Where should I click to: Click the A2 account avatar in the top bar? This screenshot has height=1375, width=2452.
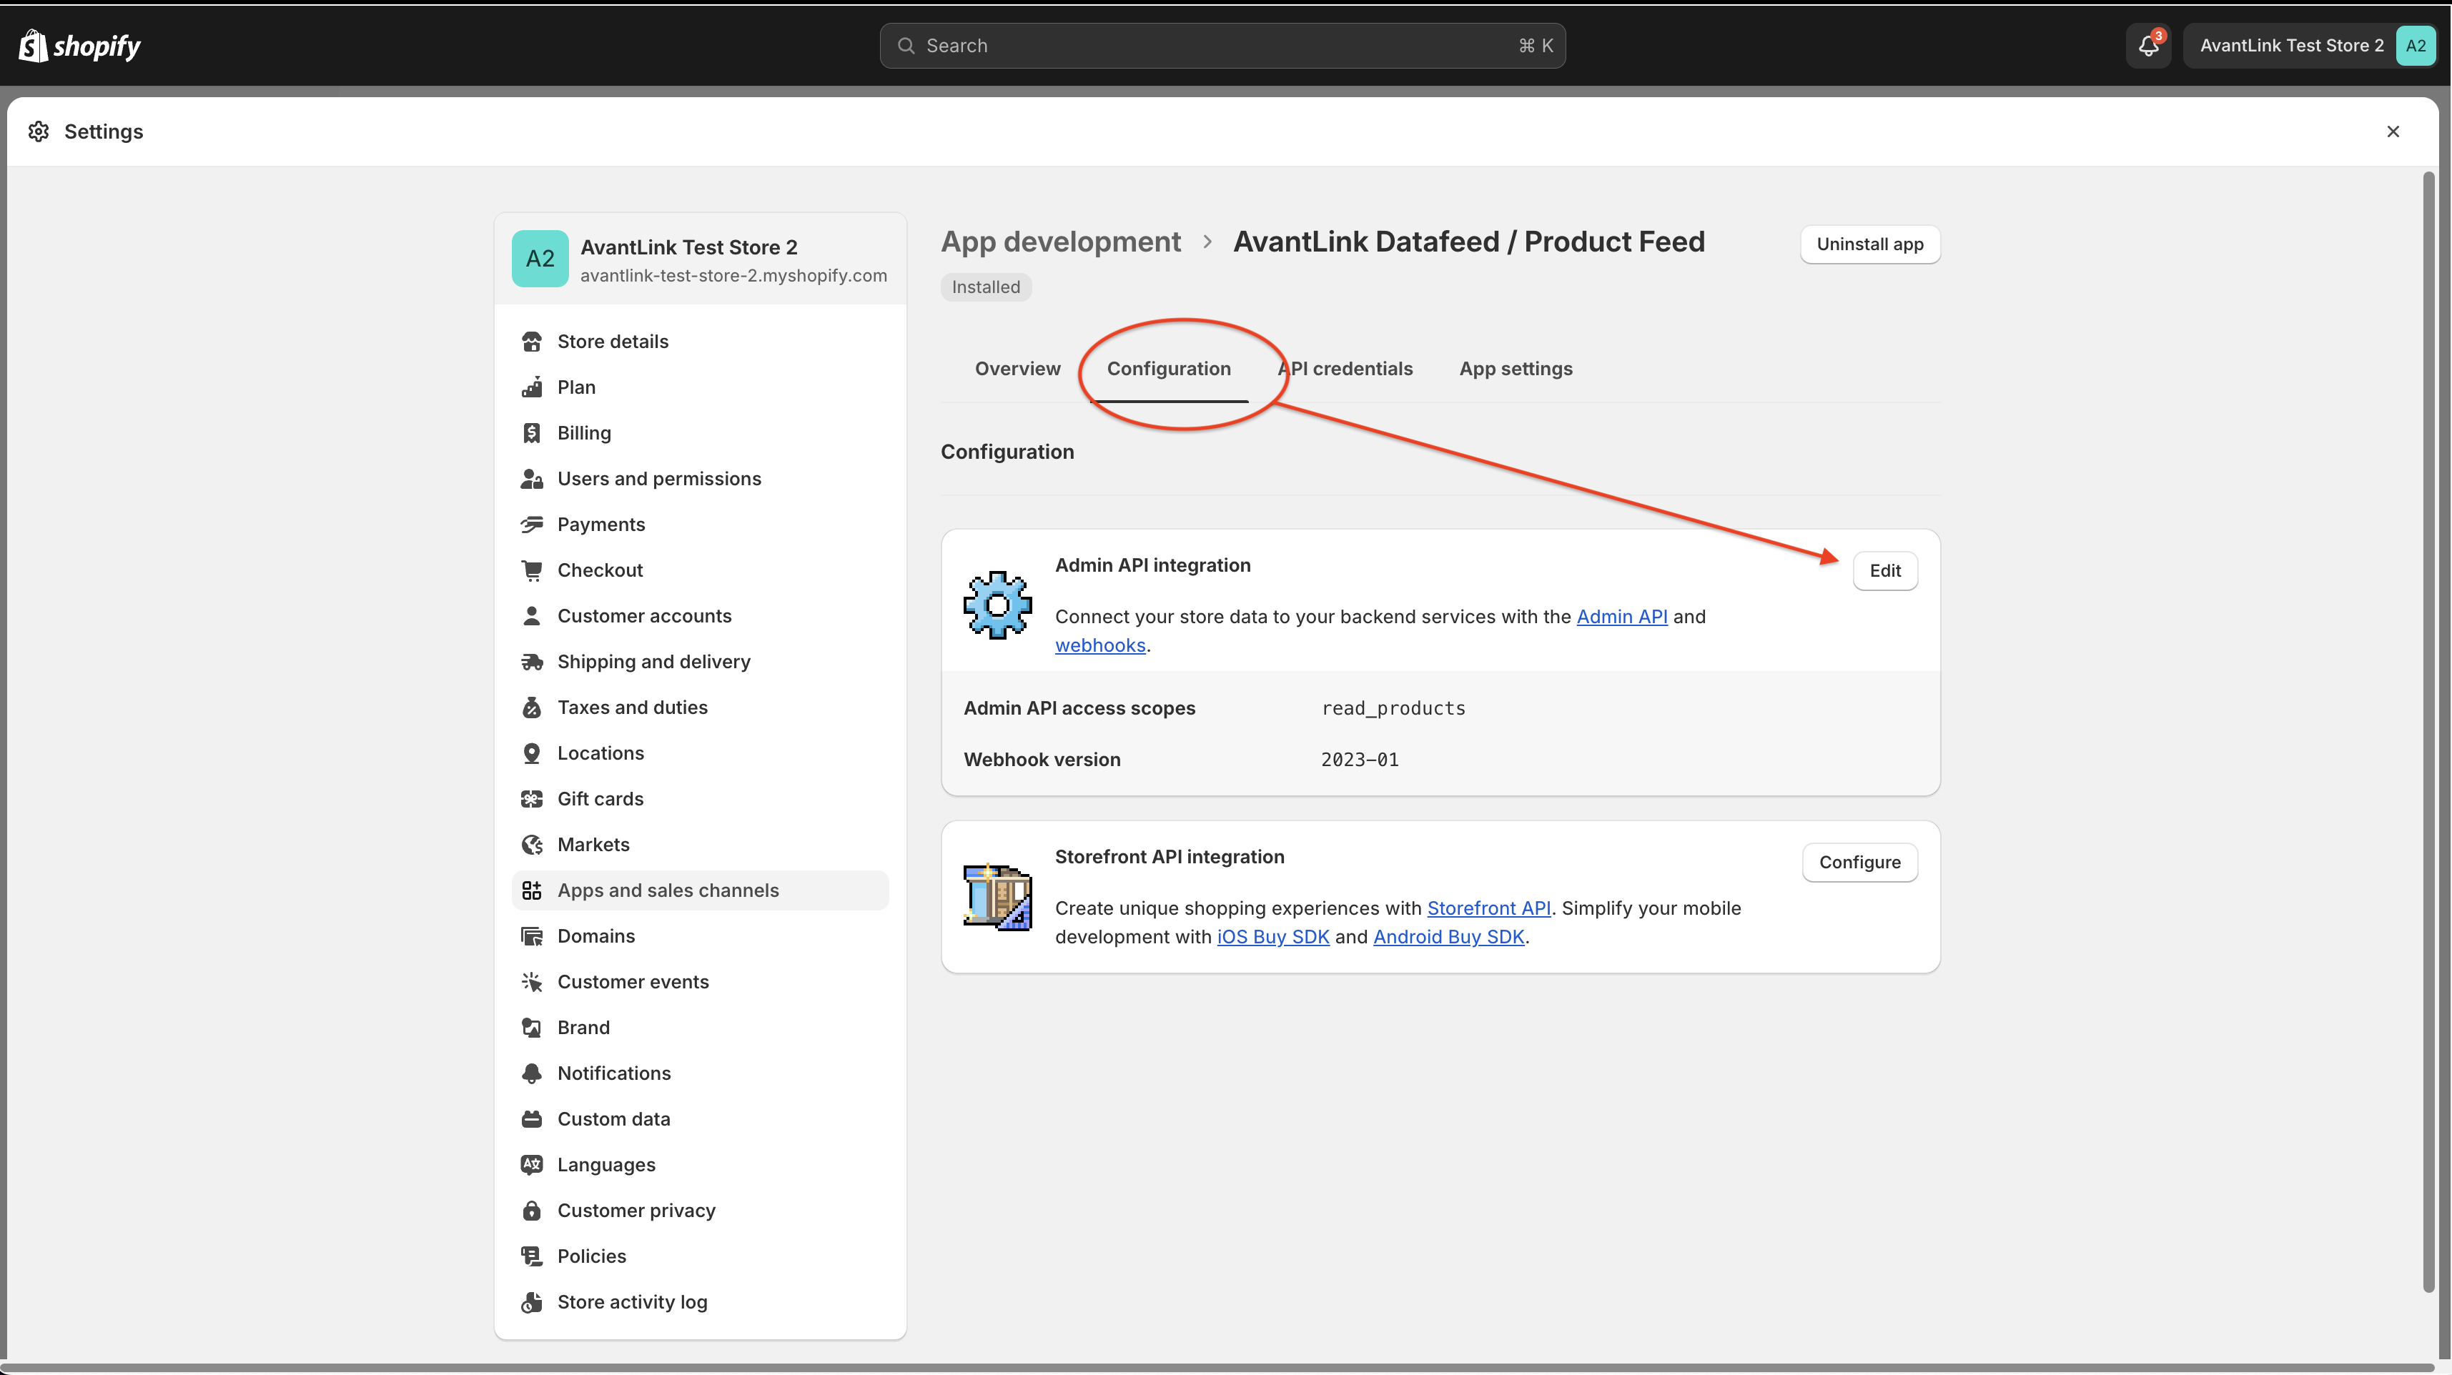(2415, 46)
